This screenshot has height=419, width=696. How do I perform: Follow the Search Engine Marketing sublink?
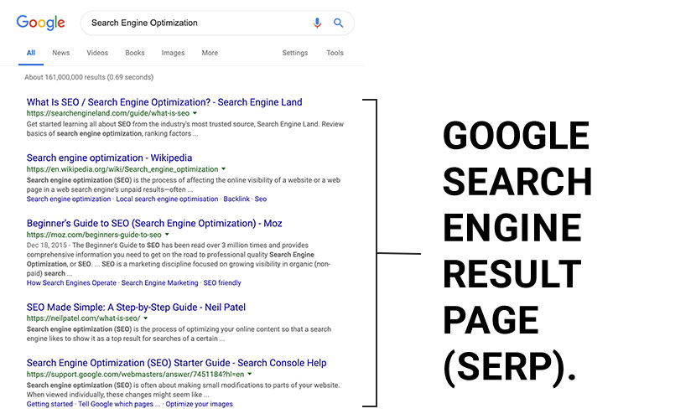click(160, 283)
